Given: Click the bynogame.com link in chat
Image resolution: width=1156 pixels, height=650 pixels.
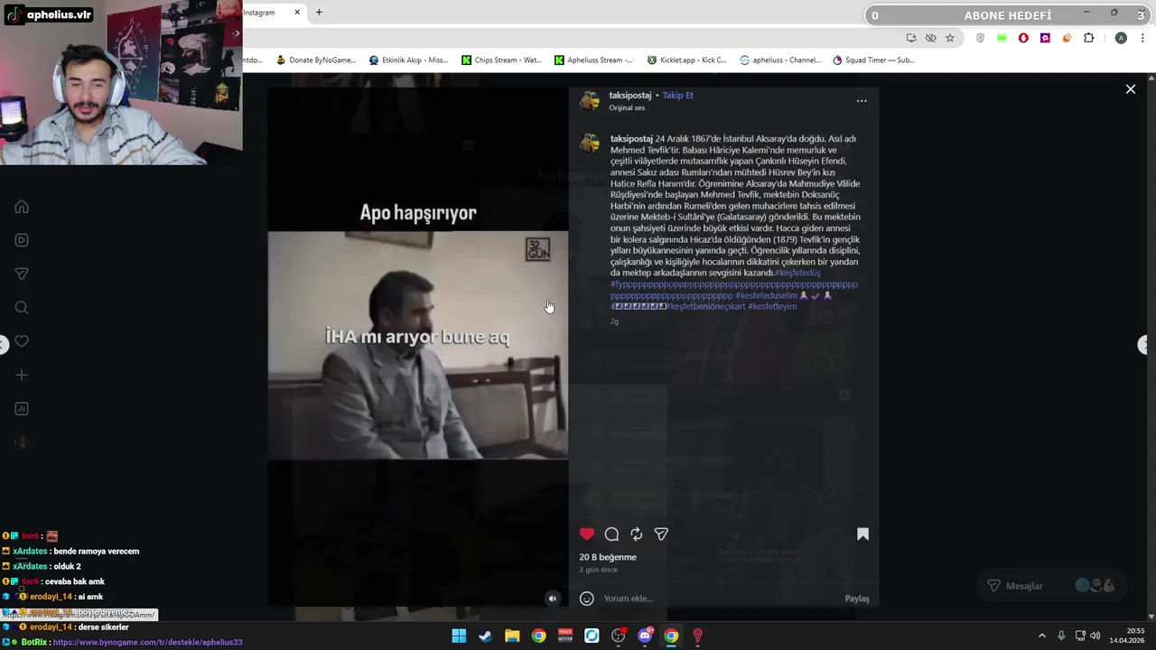Looking at the screenshot, I should (147, 642).
